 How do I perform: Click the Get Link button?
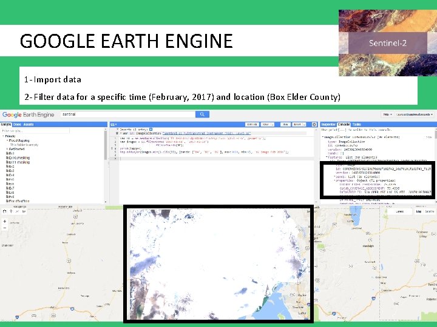(x=252, y=125)
